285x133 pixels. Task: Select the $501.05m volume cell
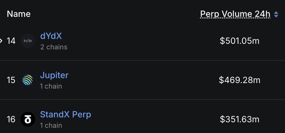[239, 41]
